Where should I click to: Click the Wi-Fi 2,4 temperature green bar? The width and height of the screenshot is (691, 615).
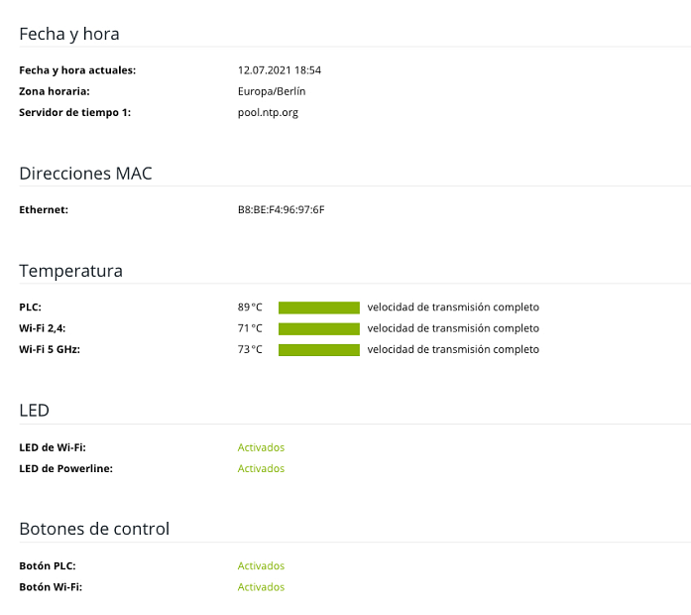(319, 328)
